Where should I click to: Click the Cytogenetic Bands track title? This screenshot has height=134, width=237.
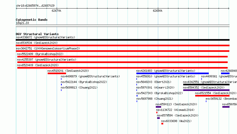coord(32,20)
